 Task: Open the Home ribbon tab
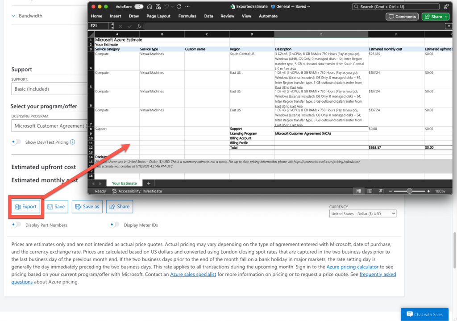tap(96, 17)
